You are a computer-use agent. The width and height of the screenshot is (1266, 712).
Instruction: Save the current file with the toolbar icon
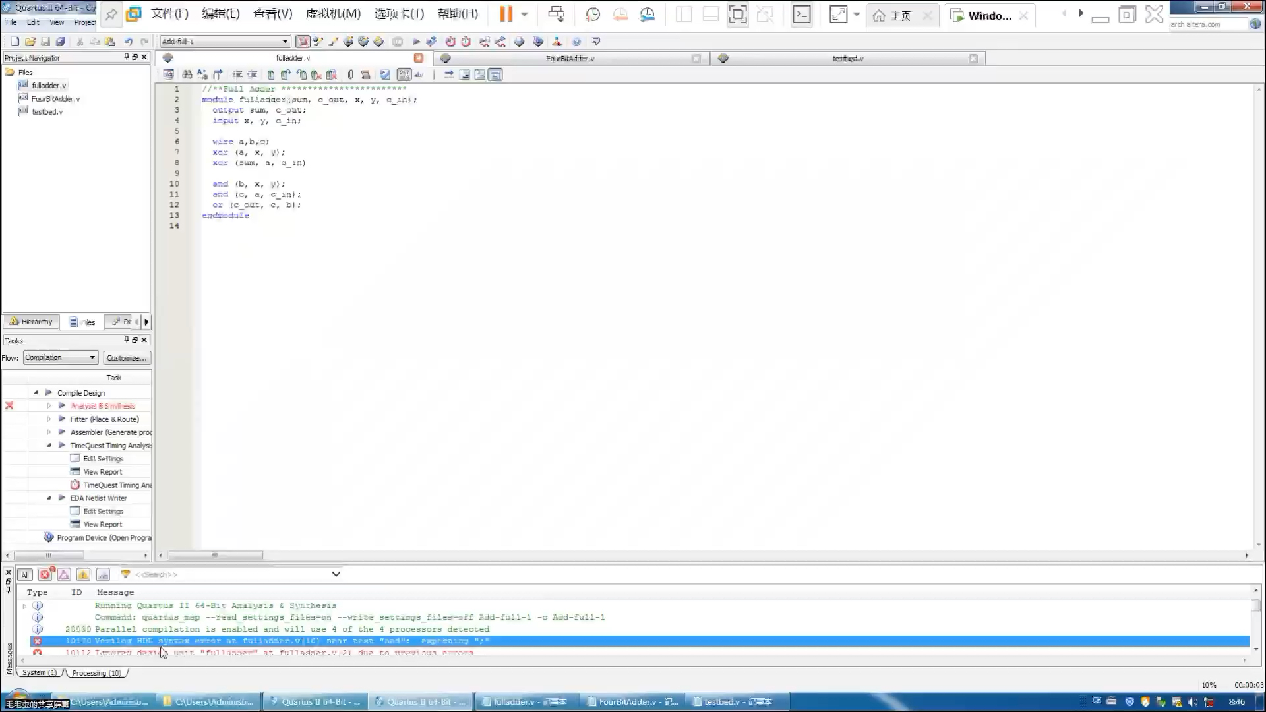click(x=45, y=42)
